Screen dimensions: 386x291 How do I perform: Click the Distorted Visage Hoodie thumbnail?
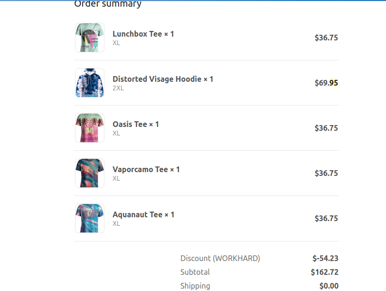click(90, 83)
